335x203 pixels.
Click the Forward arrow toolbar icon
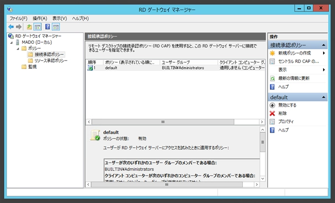[19, 27]
